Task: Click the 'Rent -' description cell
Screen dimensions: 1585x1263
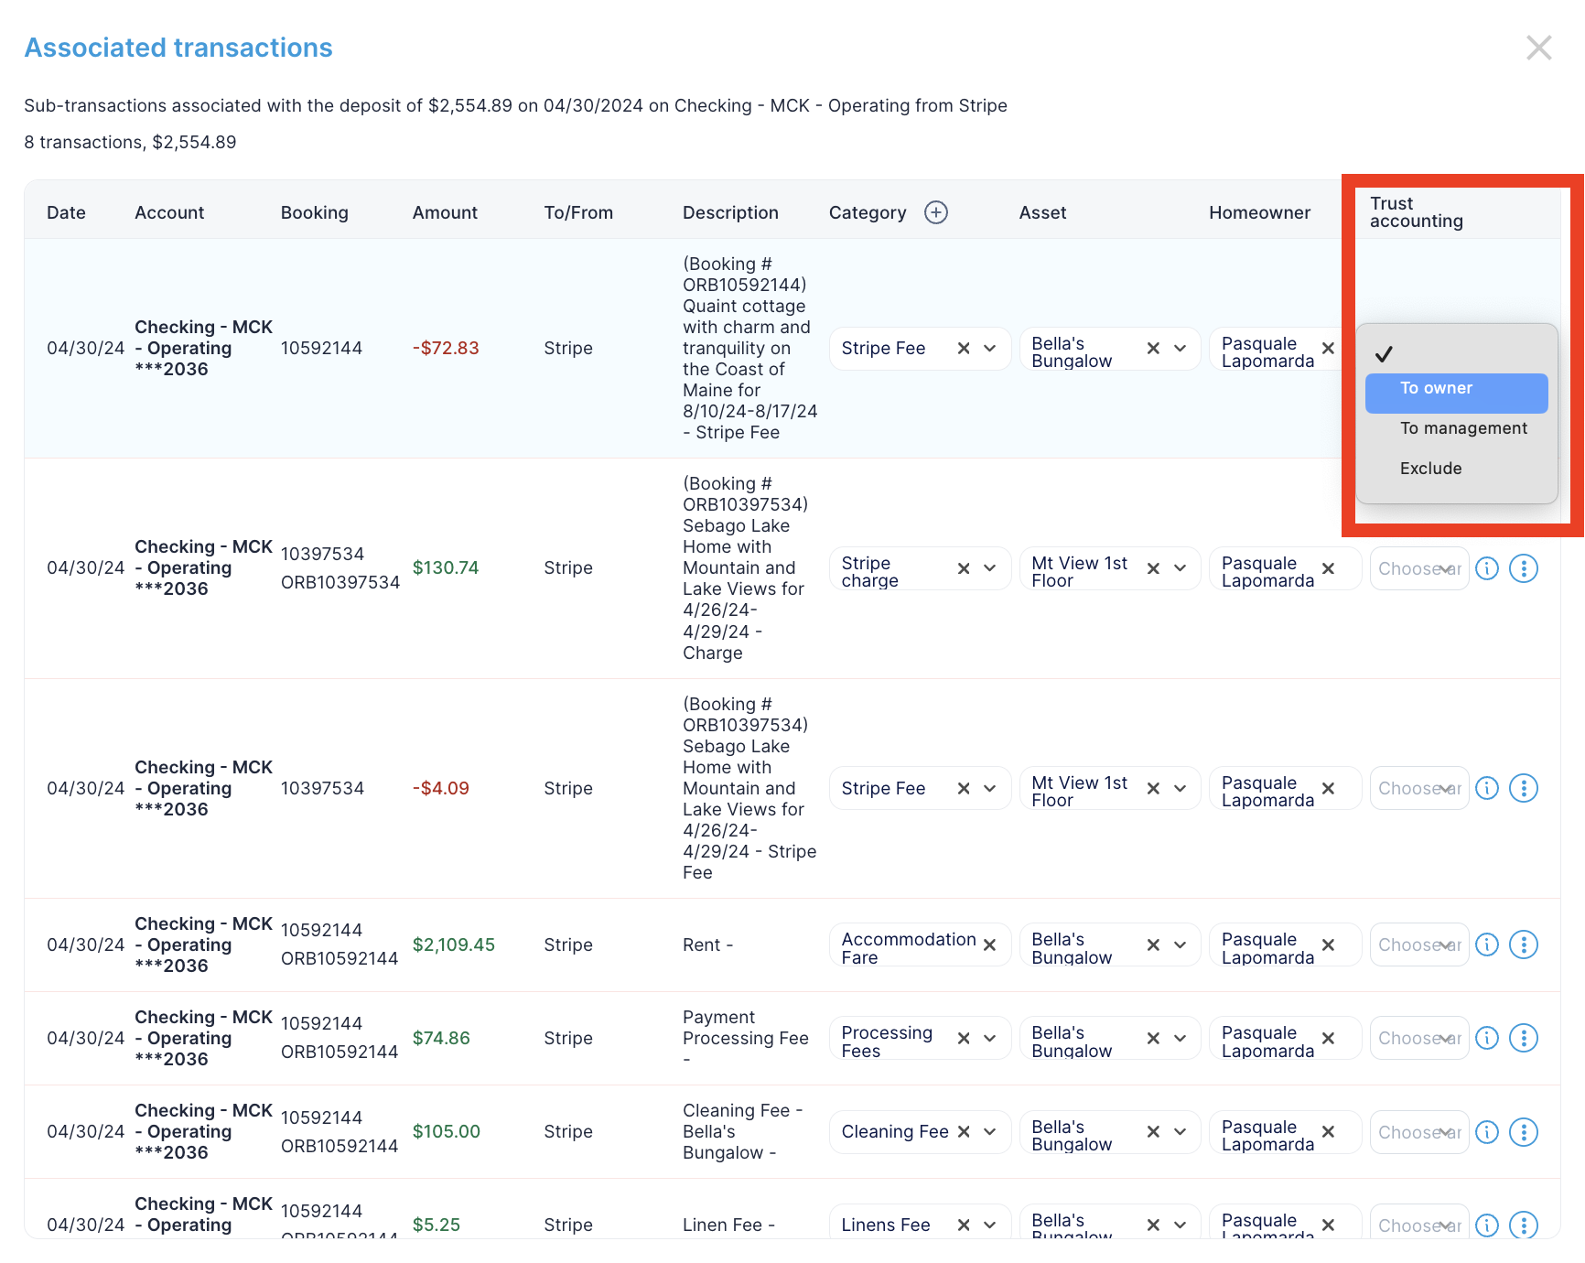Action: [x=707, y=945]
